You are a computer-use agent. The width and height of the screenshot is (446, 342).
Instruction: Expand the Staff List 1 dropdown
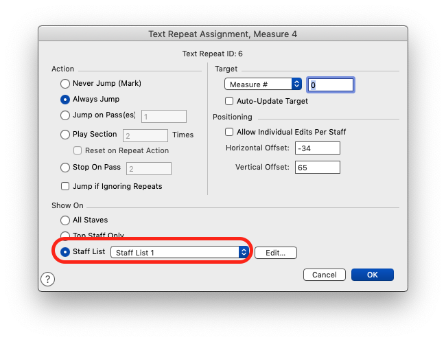pyautogui.click(x=180, y=253)
